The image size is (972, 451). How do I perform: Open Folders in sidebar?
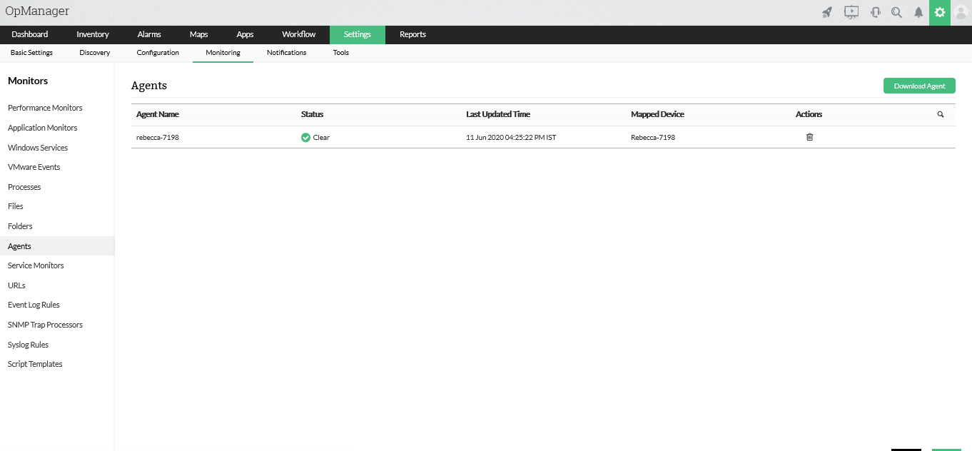[20, 226]
